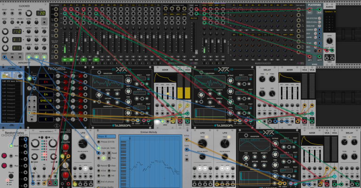361x188 pixels.
Task: Open the Speakers device selector on Audio module
Action: pyautogui.click(x=330, y=11)
